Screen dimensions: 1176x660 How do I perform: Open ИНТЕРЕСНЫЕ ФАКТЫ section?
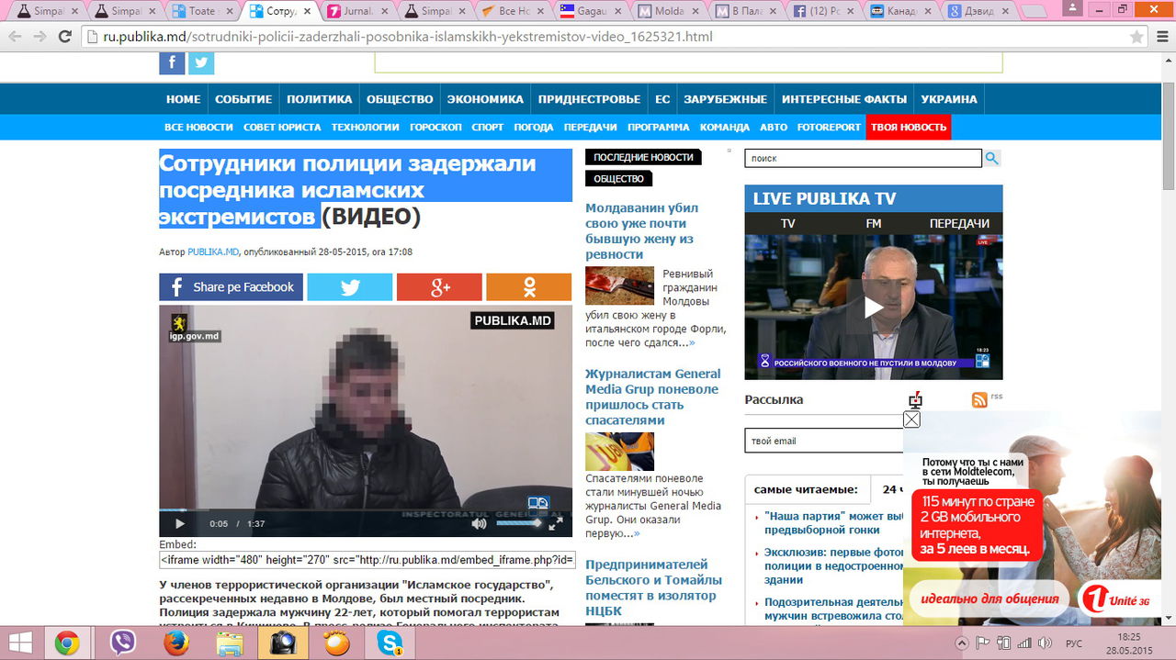click(844, 99)
